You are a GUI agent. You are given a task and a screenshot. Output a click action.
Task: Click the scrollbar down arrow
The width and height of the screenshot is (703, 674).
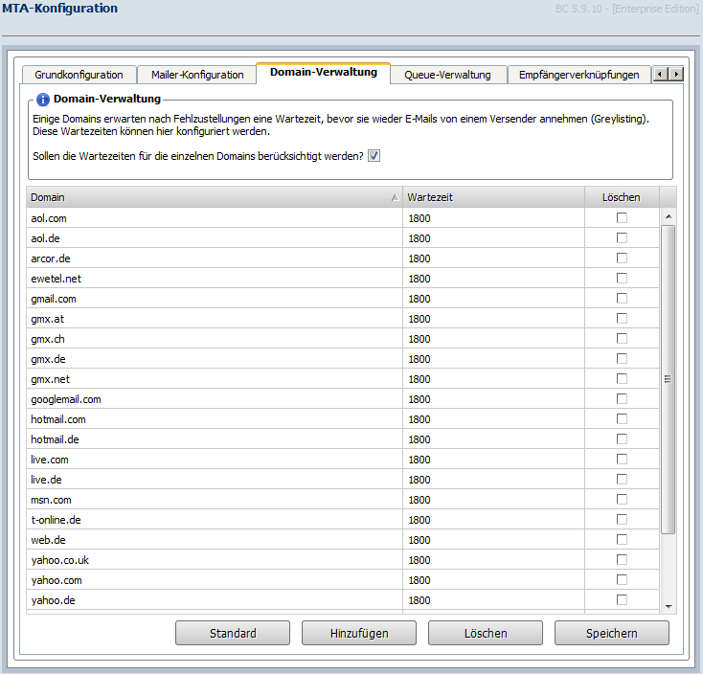pyautogui.click(x=669, y=606)
